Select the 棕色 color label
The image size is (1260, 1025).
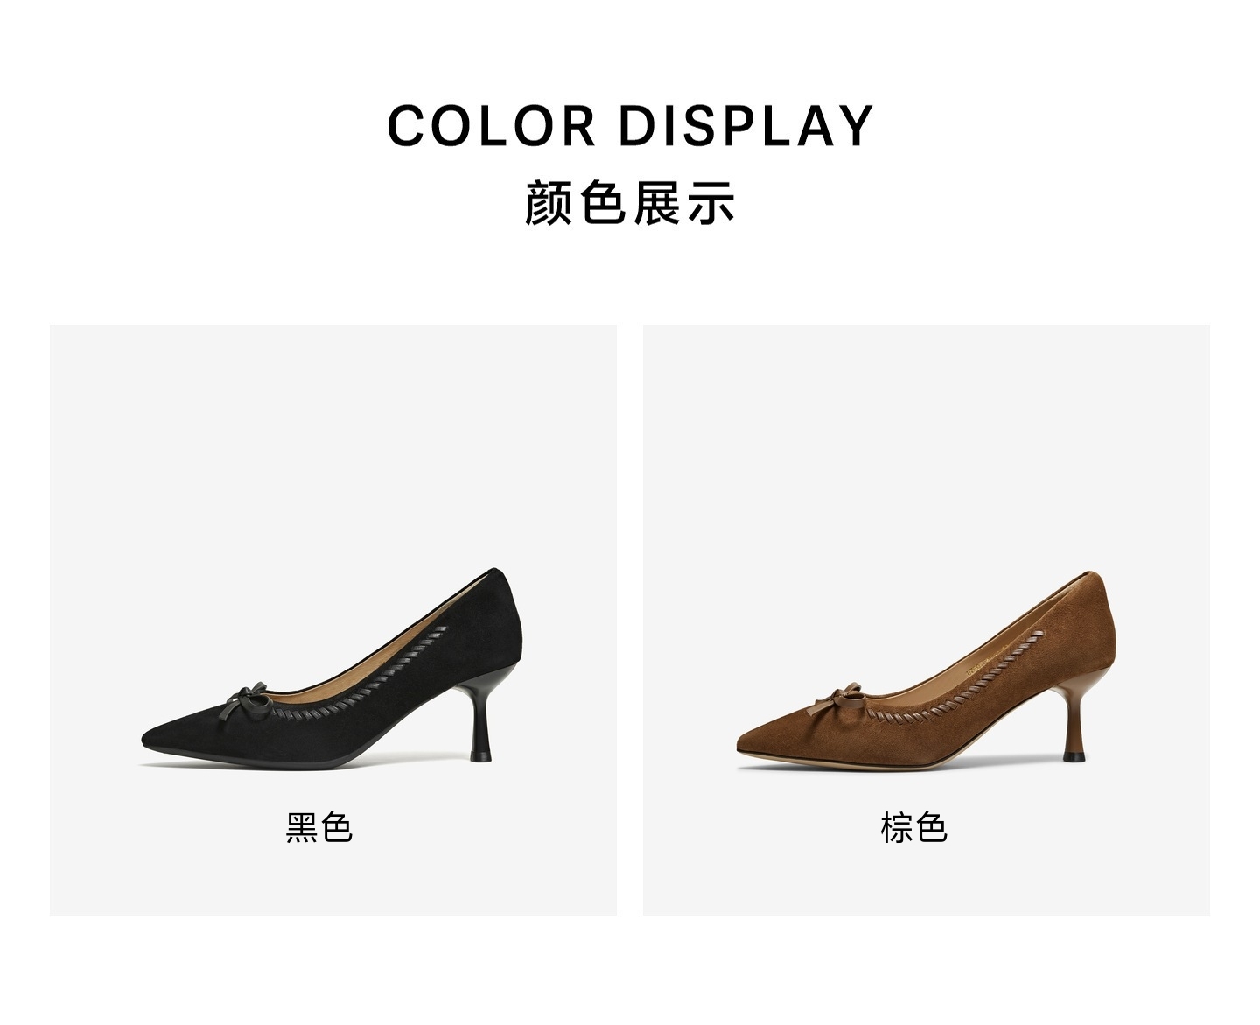coord(913,826)
